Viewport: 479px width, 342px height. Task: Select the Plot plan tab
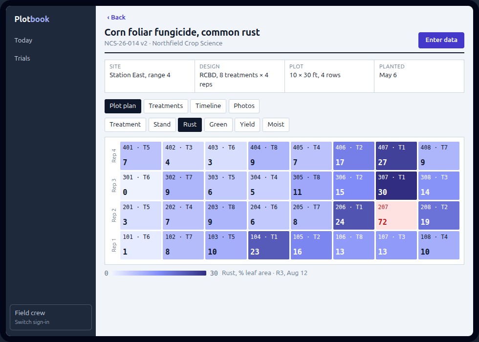tap(123, 106)
